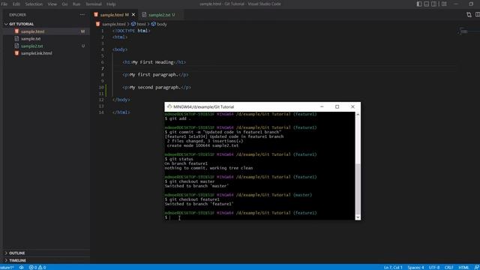Click html text in the breadcrumb
This screenshot has width=480, height=270.
pos(141,24)
